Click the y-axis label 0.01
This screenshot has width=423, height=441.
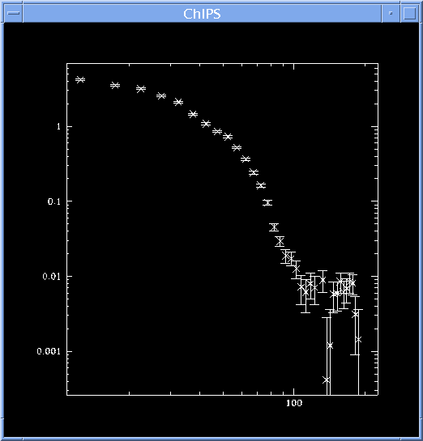(x=52, y=277)
